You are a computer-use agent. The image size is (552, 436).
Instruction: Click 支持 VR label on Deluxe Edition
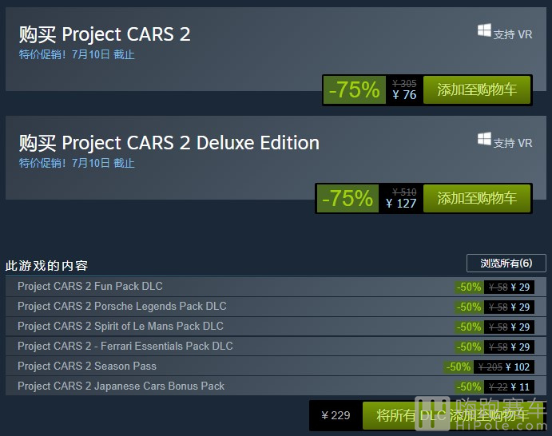513,143
